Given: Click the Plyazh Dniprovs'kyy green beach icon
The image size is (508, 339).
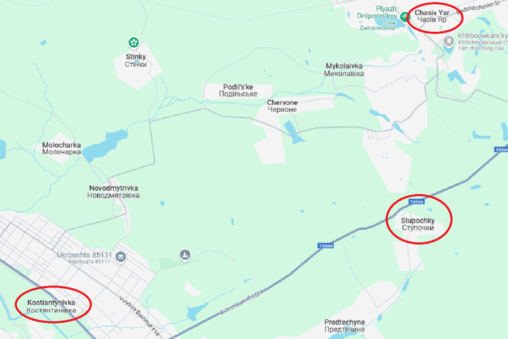Looking at the screenshot, I should (x=404, y=16).
